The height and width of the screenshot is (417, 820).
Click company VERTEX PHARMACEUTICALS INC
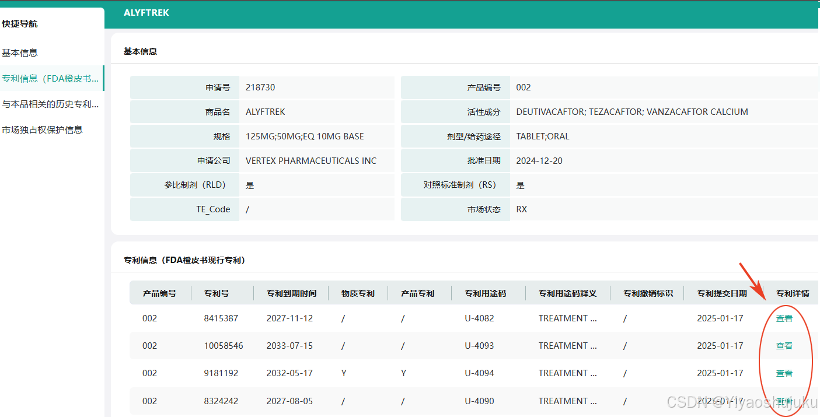(x=311, y=161)
